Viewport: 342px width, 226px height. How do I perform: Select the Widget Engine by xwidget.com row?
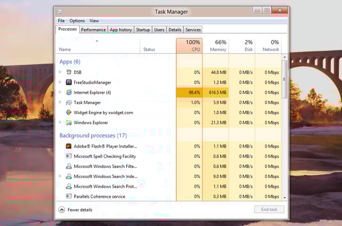[169, 112]
